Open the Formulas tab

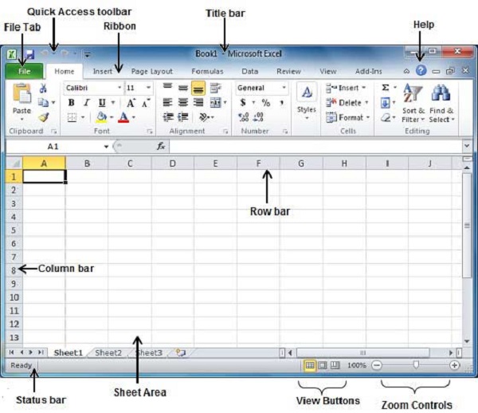(x=207, y=72)
